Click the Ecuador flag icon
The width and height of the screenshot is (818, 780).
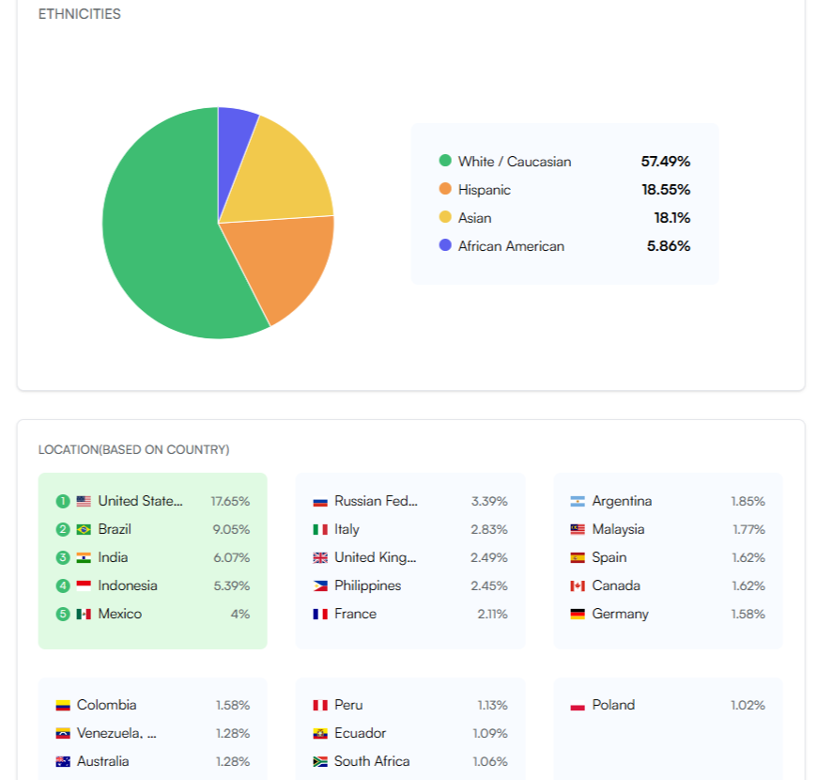320,734
